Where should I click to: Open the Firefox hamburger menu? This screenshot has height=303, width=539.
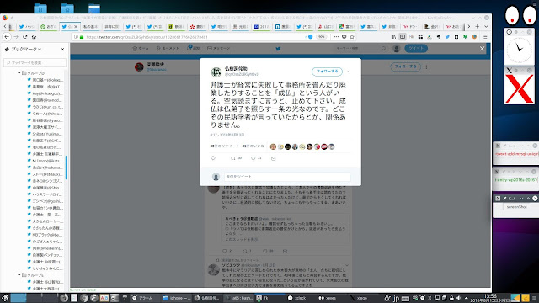click(x=485, y=37)
